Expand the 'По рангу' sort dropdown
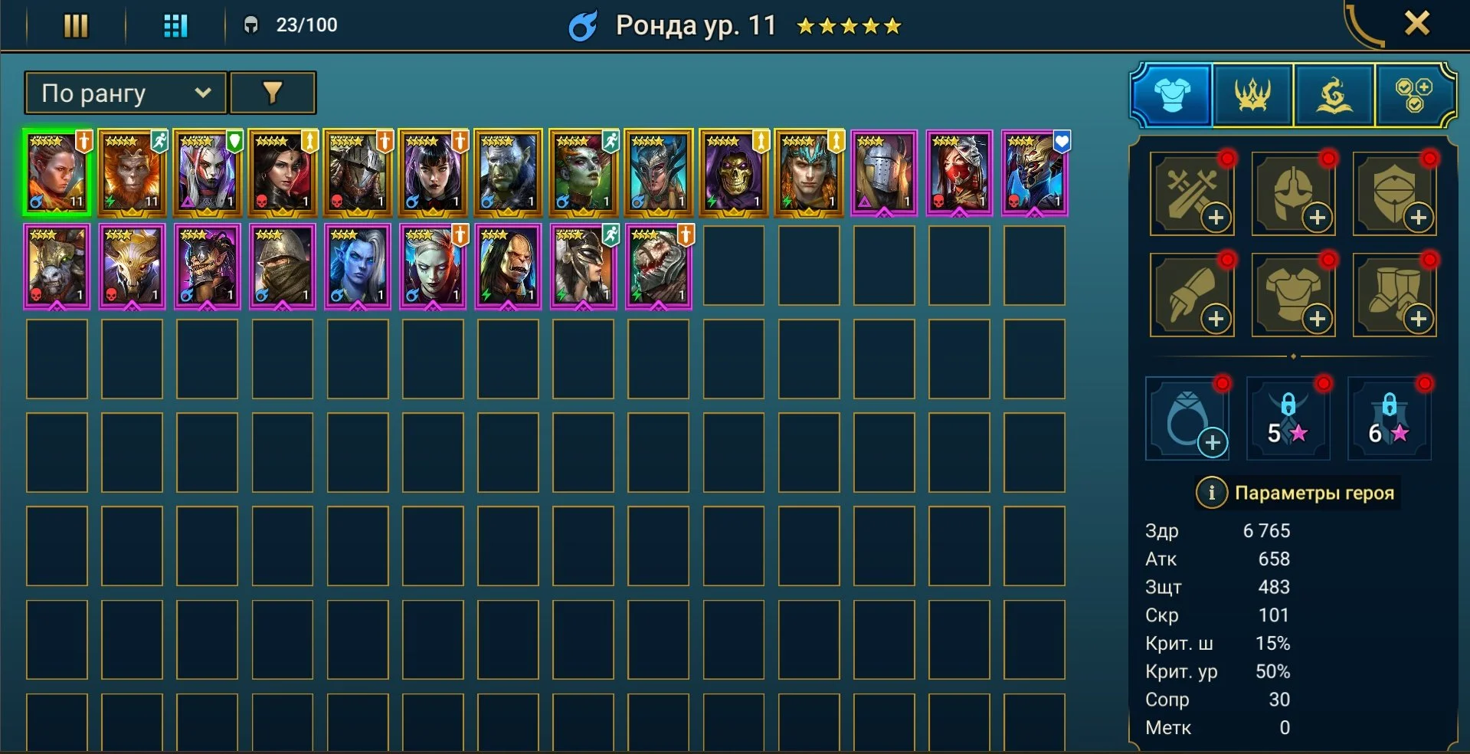The height and width of the screenshot is (754, 1470). pos(126,93)
